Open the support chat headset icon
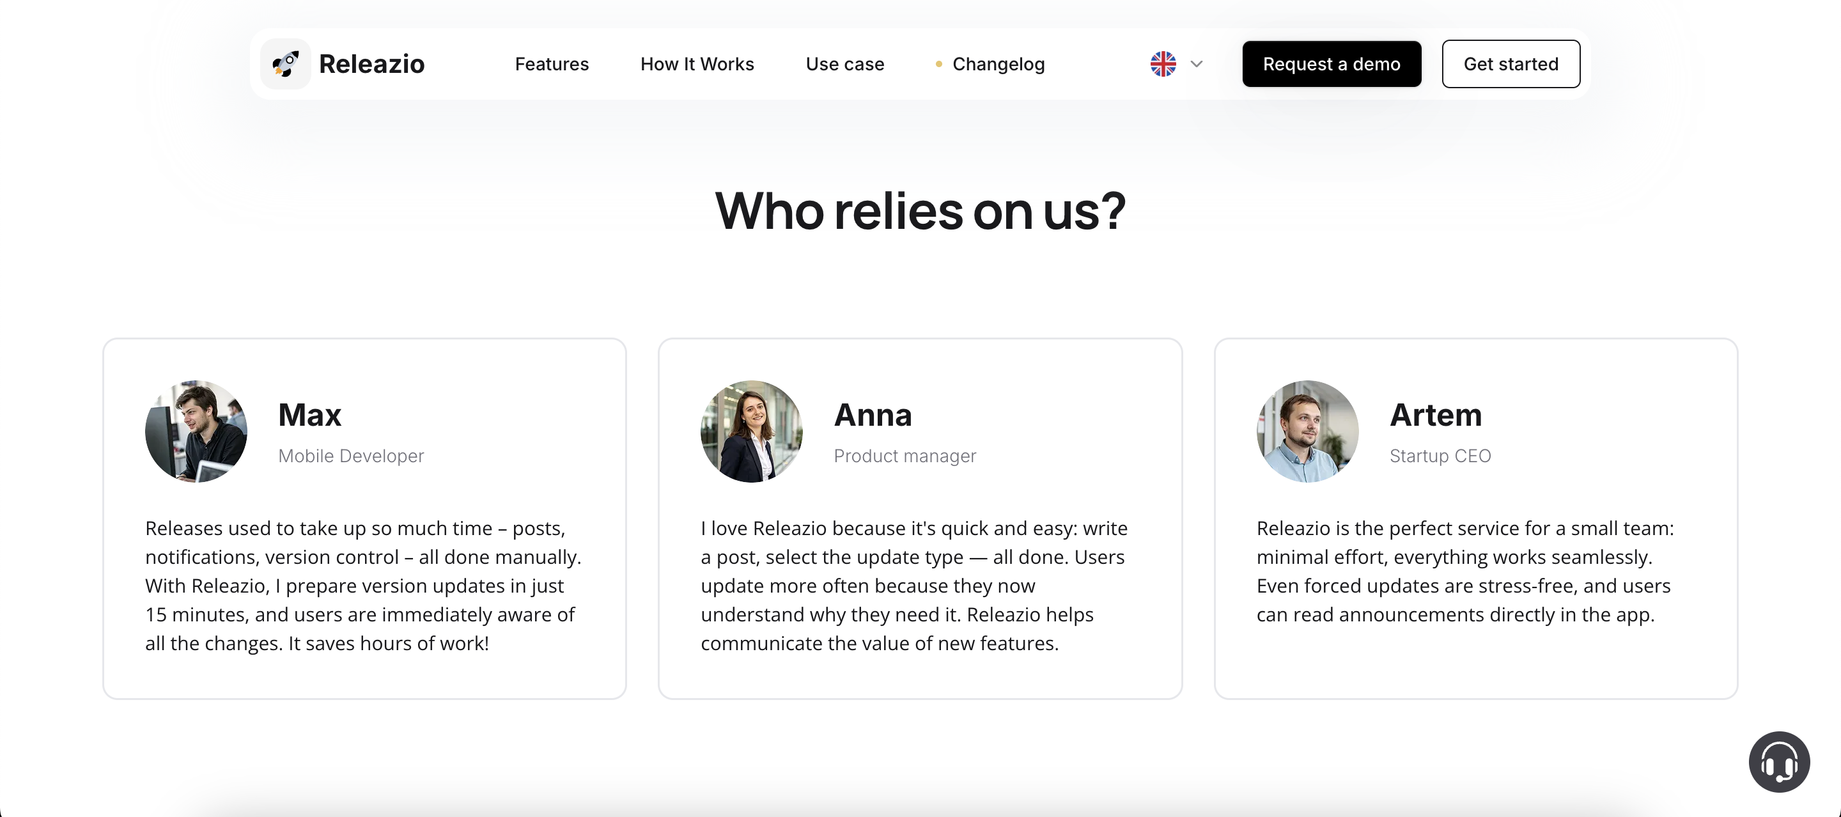1841x817 pixels. (x=1779, y=761)
